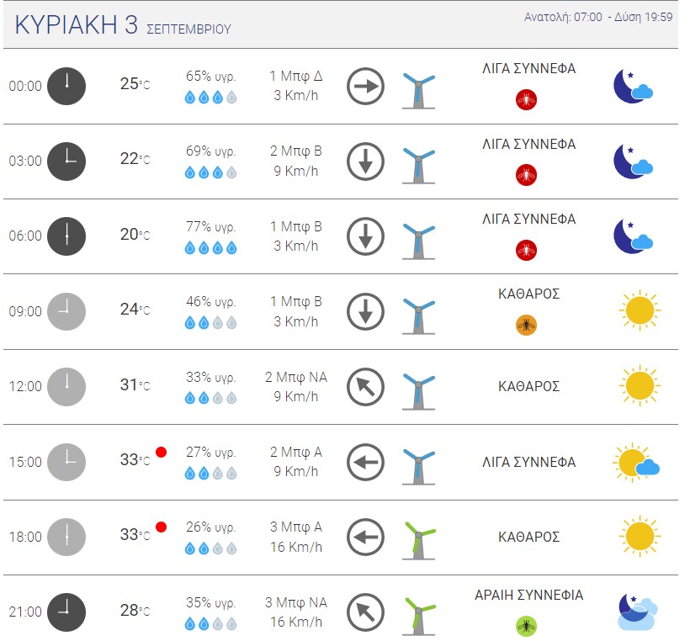Click the wind direction arrow at 00:00
Screen dimensions: 690x641
pyautogui.click(x=365, y=87)
